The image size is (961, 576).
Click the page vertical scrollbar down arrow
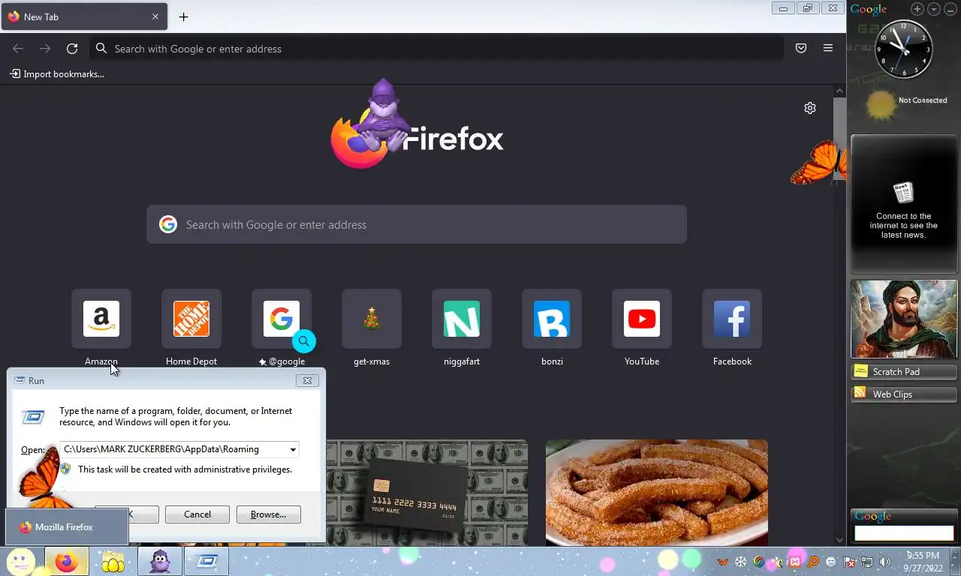839,539
